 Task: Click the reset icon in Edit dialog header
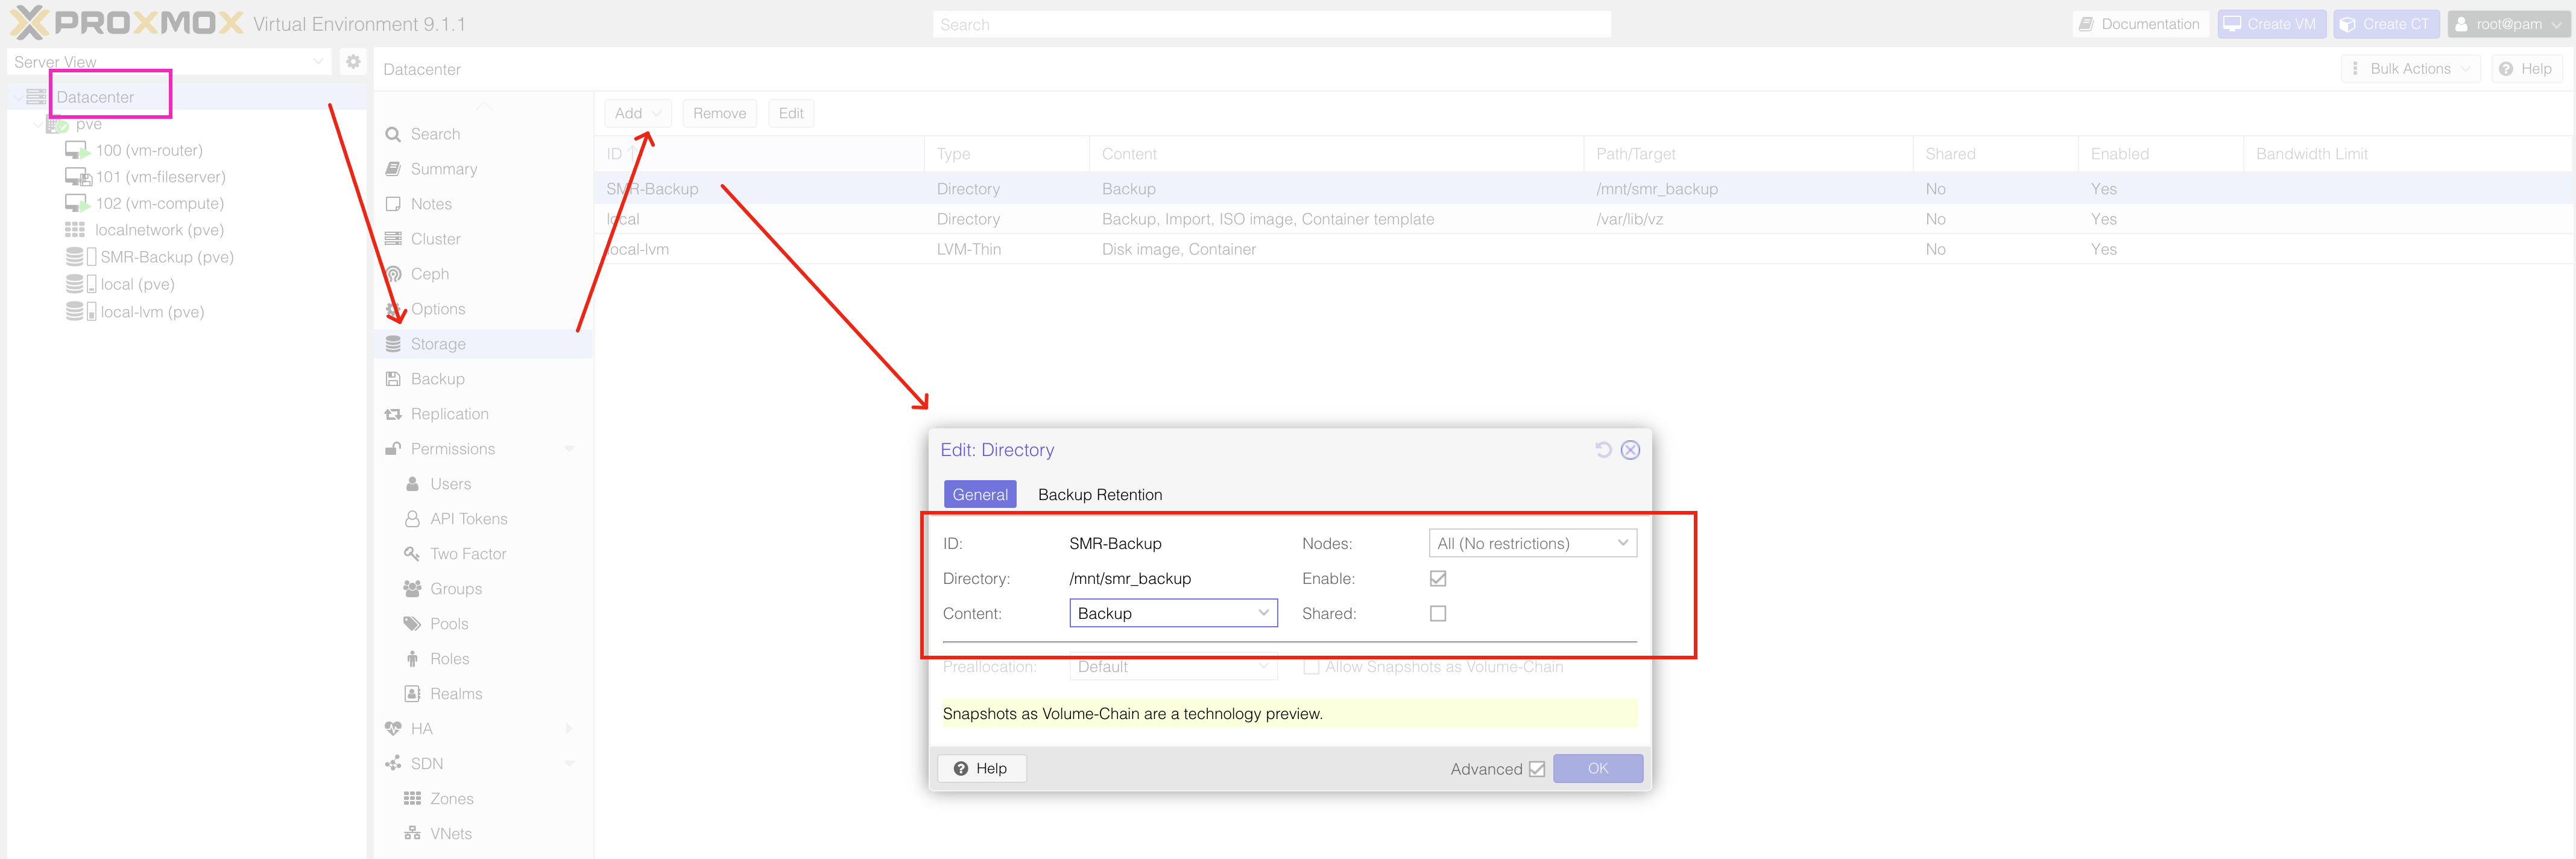pos(1602,450)
